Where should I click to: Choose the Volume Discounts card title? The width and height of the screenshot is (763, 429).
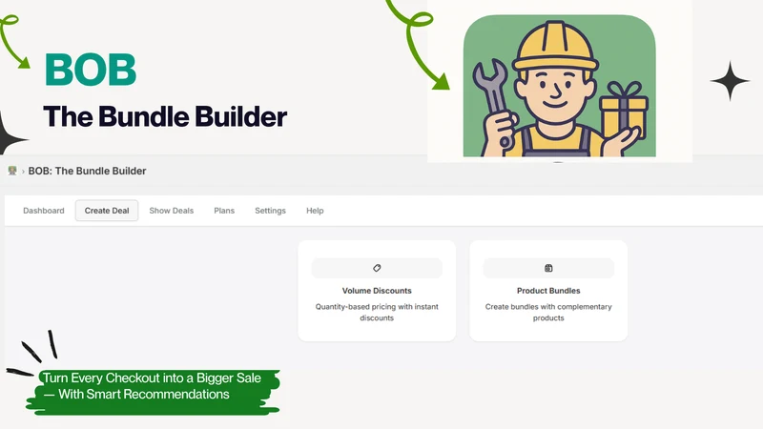pyautogui.click(x=377, y=291)
